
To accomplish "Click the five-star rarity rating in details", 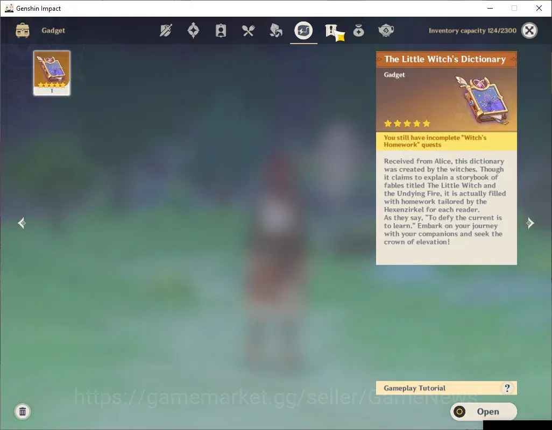I will tap(407, 124).
